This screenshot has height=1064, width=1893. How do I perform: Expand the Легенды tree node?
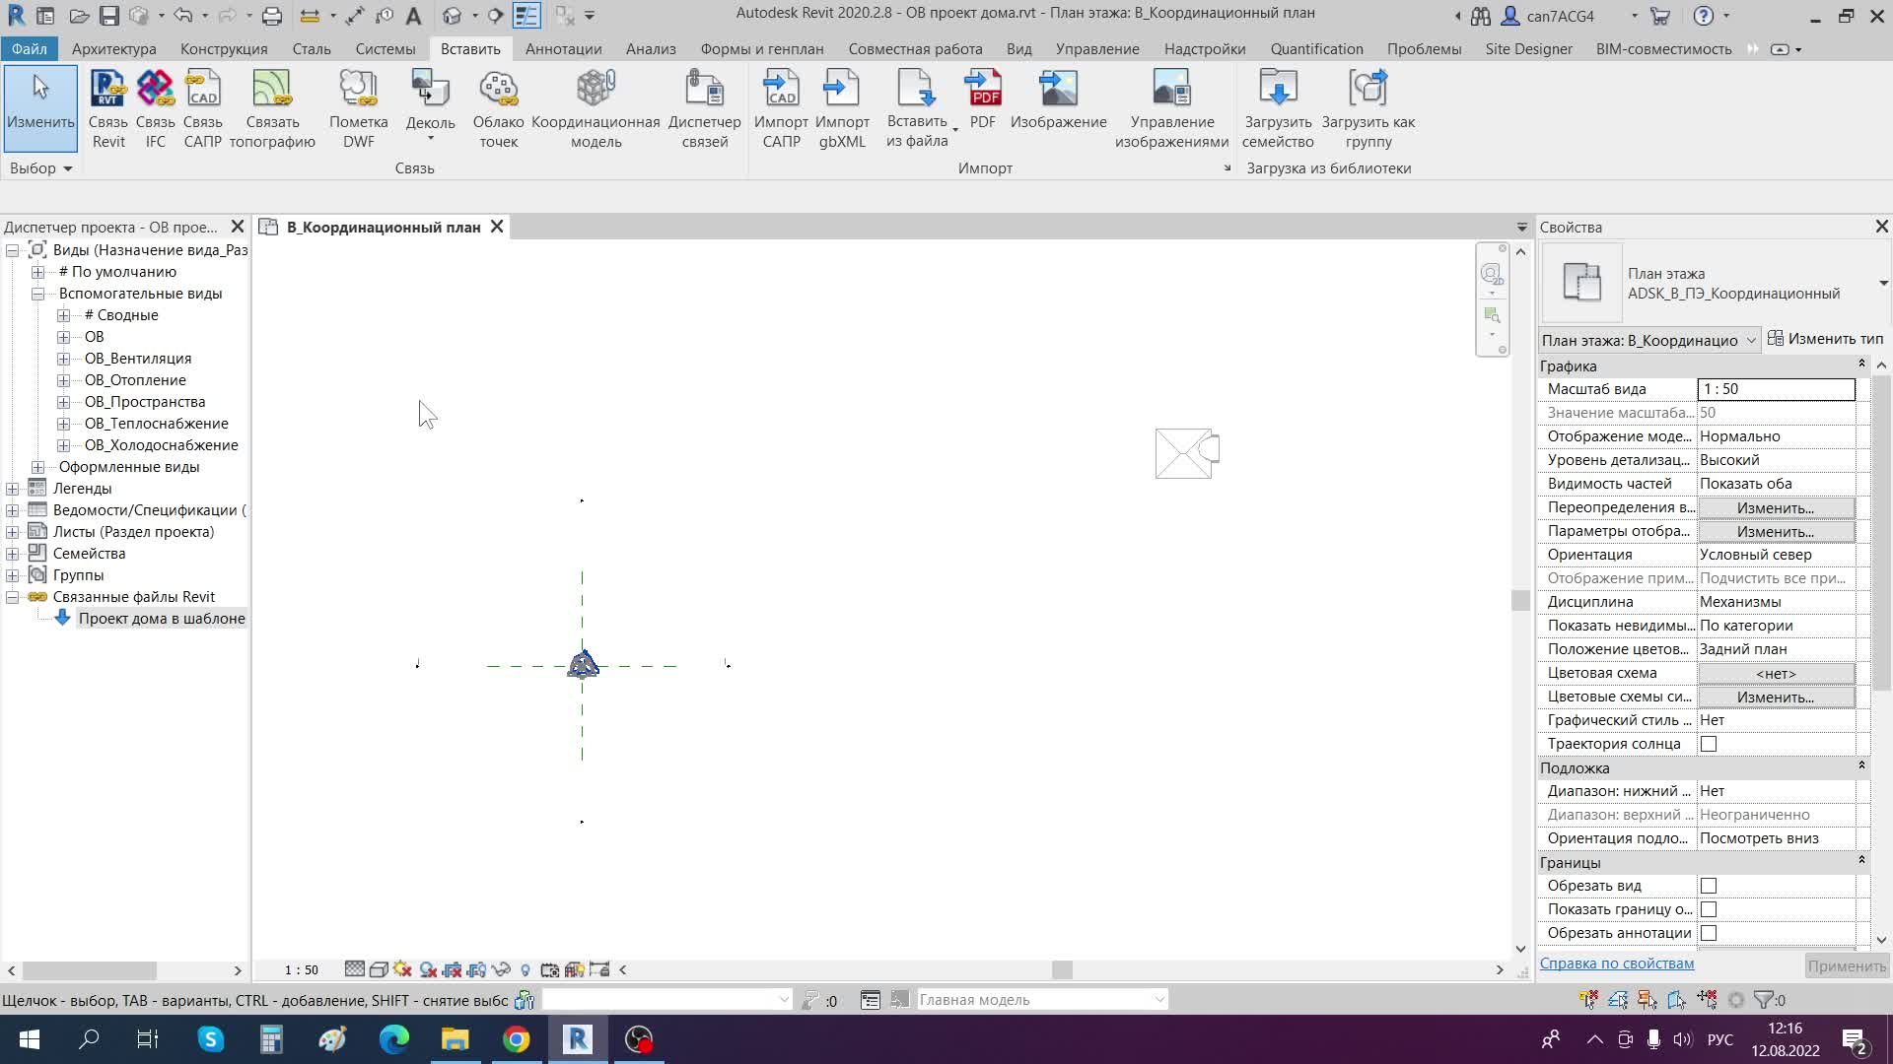(x=12, y=489)
